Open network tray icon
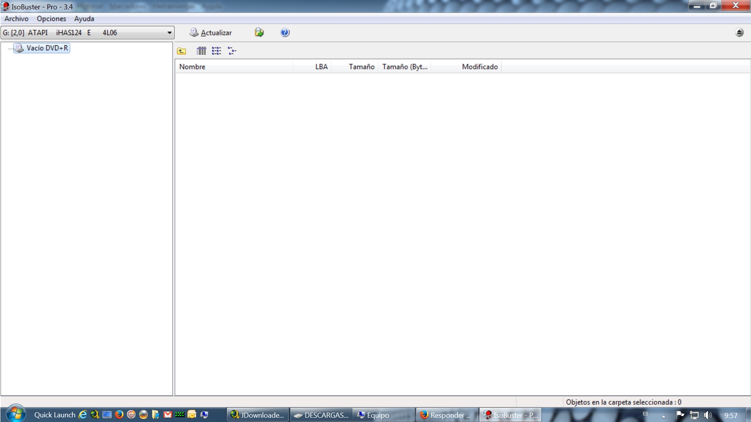The height and width of the screenshot is (422, 751). tap(694, 415)
